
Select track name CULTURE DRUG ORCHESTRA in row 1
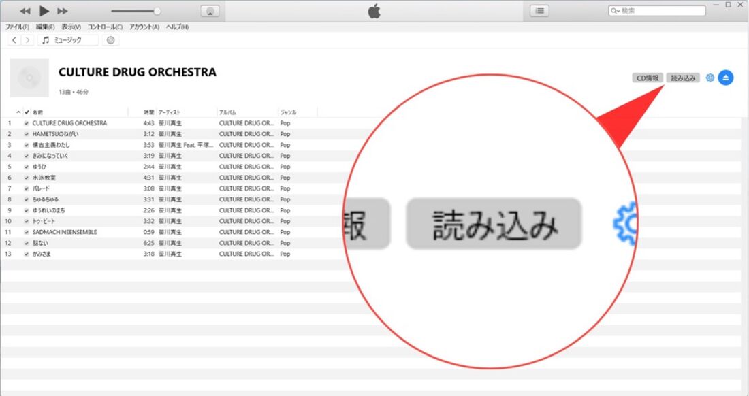tap(69, 123)
